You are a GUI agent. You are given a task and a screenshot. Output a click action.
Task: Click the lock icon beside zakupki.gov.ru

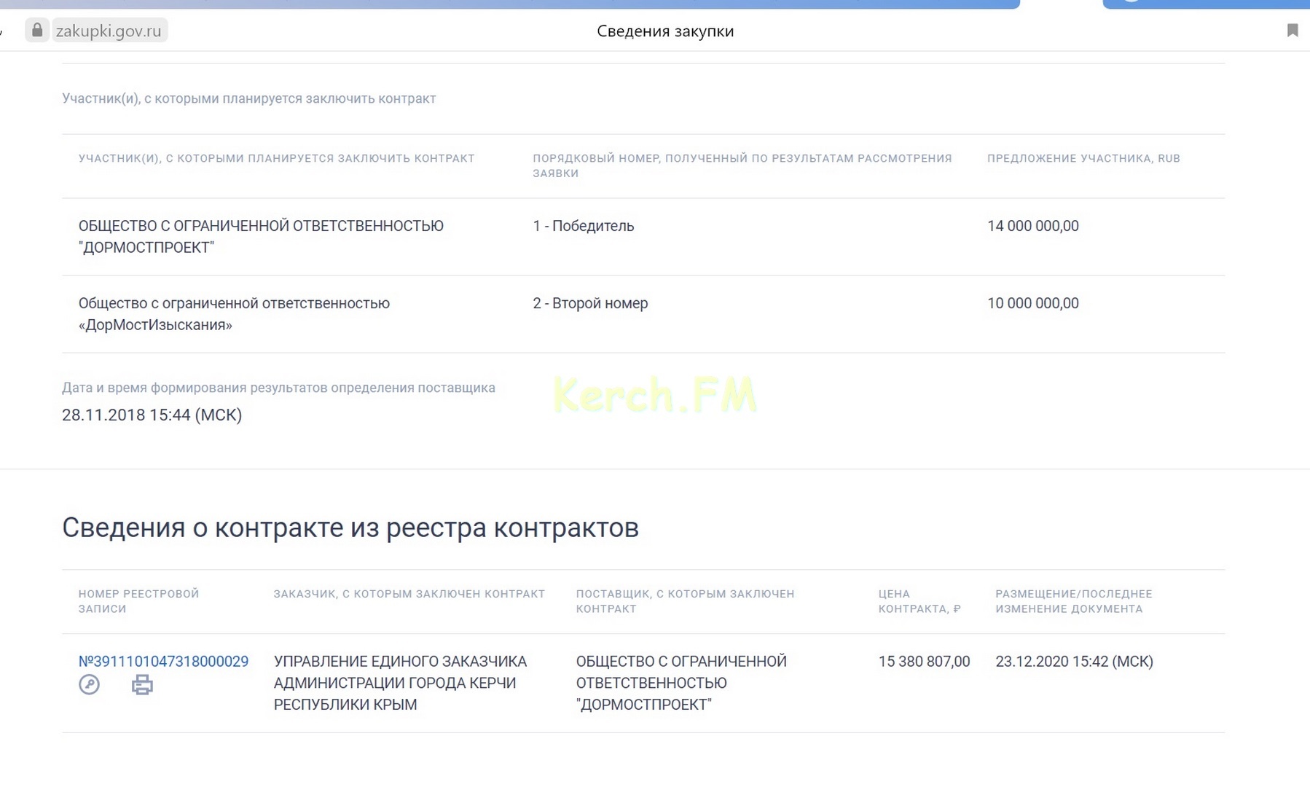[x=37, y=31]
